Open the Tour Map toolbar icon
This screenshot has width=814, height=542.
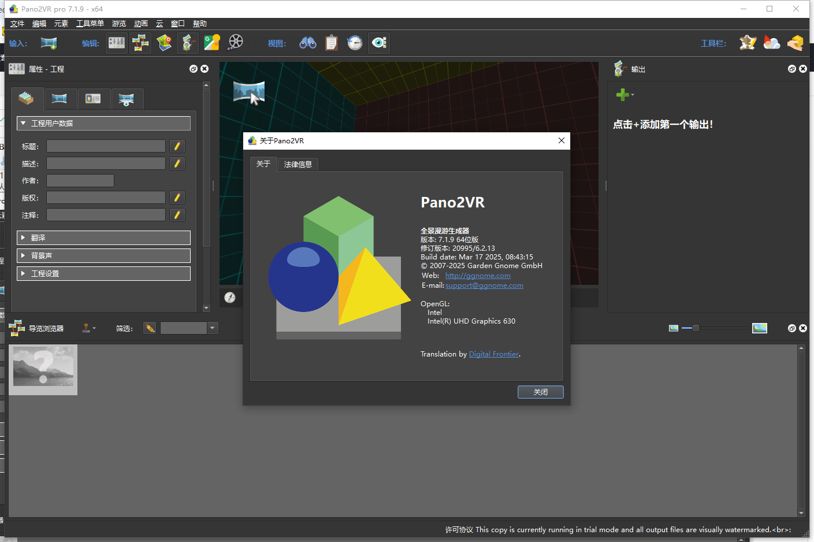(164, 43)
